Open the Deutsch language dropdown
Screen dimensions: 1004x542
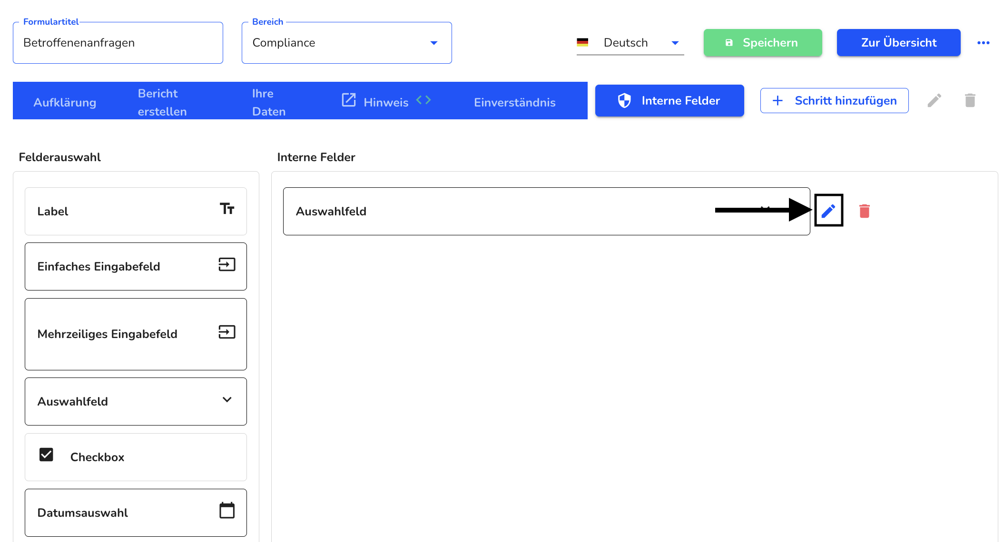[x=630, y=43]
